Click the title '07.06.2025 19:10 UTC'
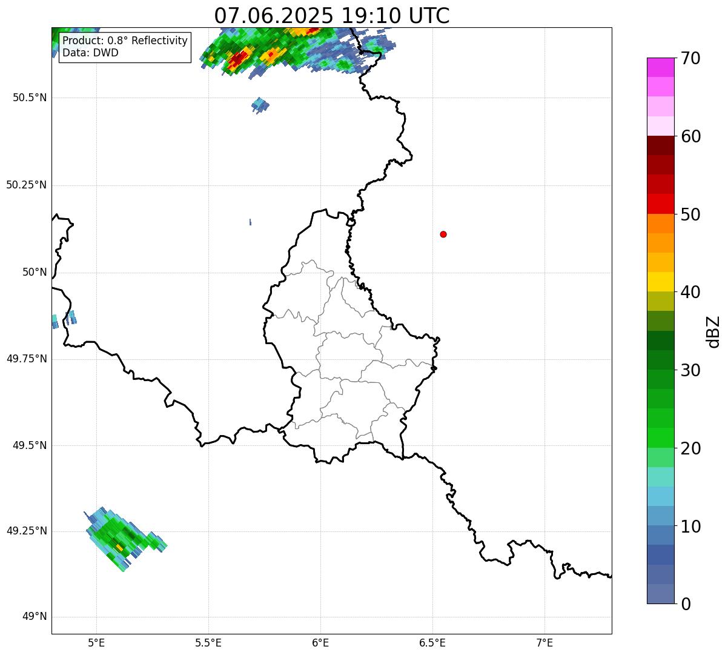This screenshot has width=728, height=655. (x=332, y=16)
